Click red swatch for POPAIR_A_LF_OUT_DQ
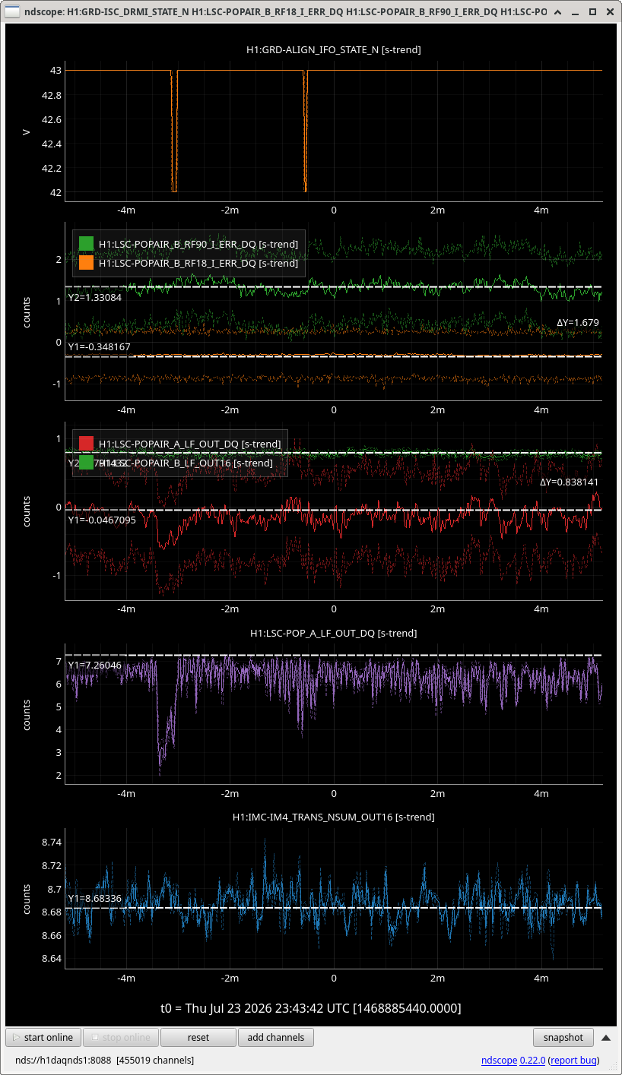This screenshot has width=622, height=1075. (86, 444)
